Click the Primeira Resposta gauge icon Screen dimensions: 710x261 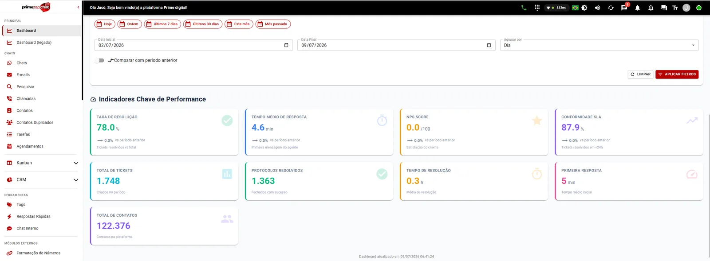[x=692, y=174]
